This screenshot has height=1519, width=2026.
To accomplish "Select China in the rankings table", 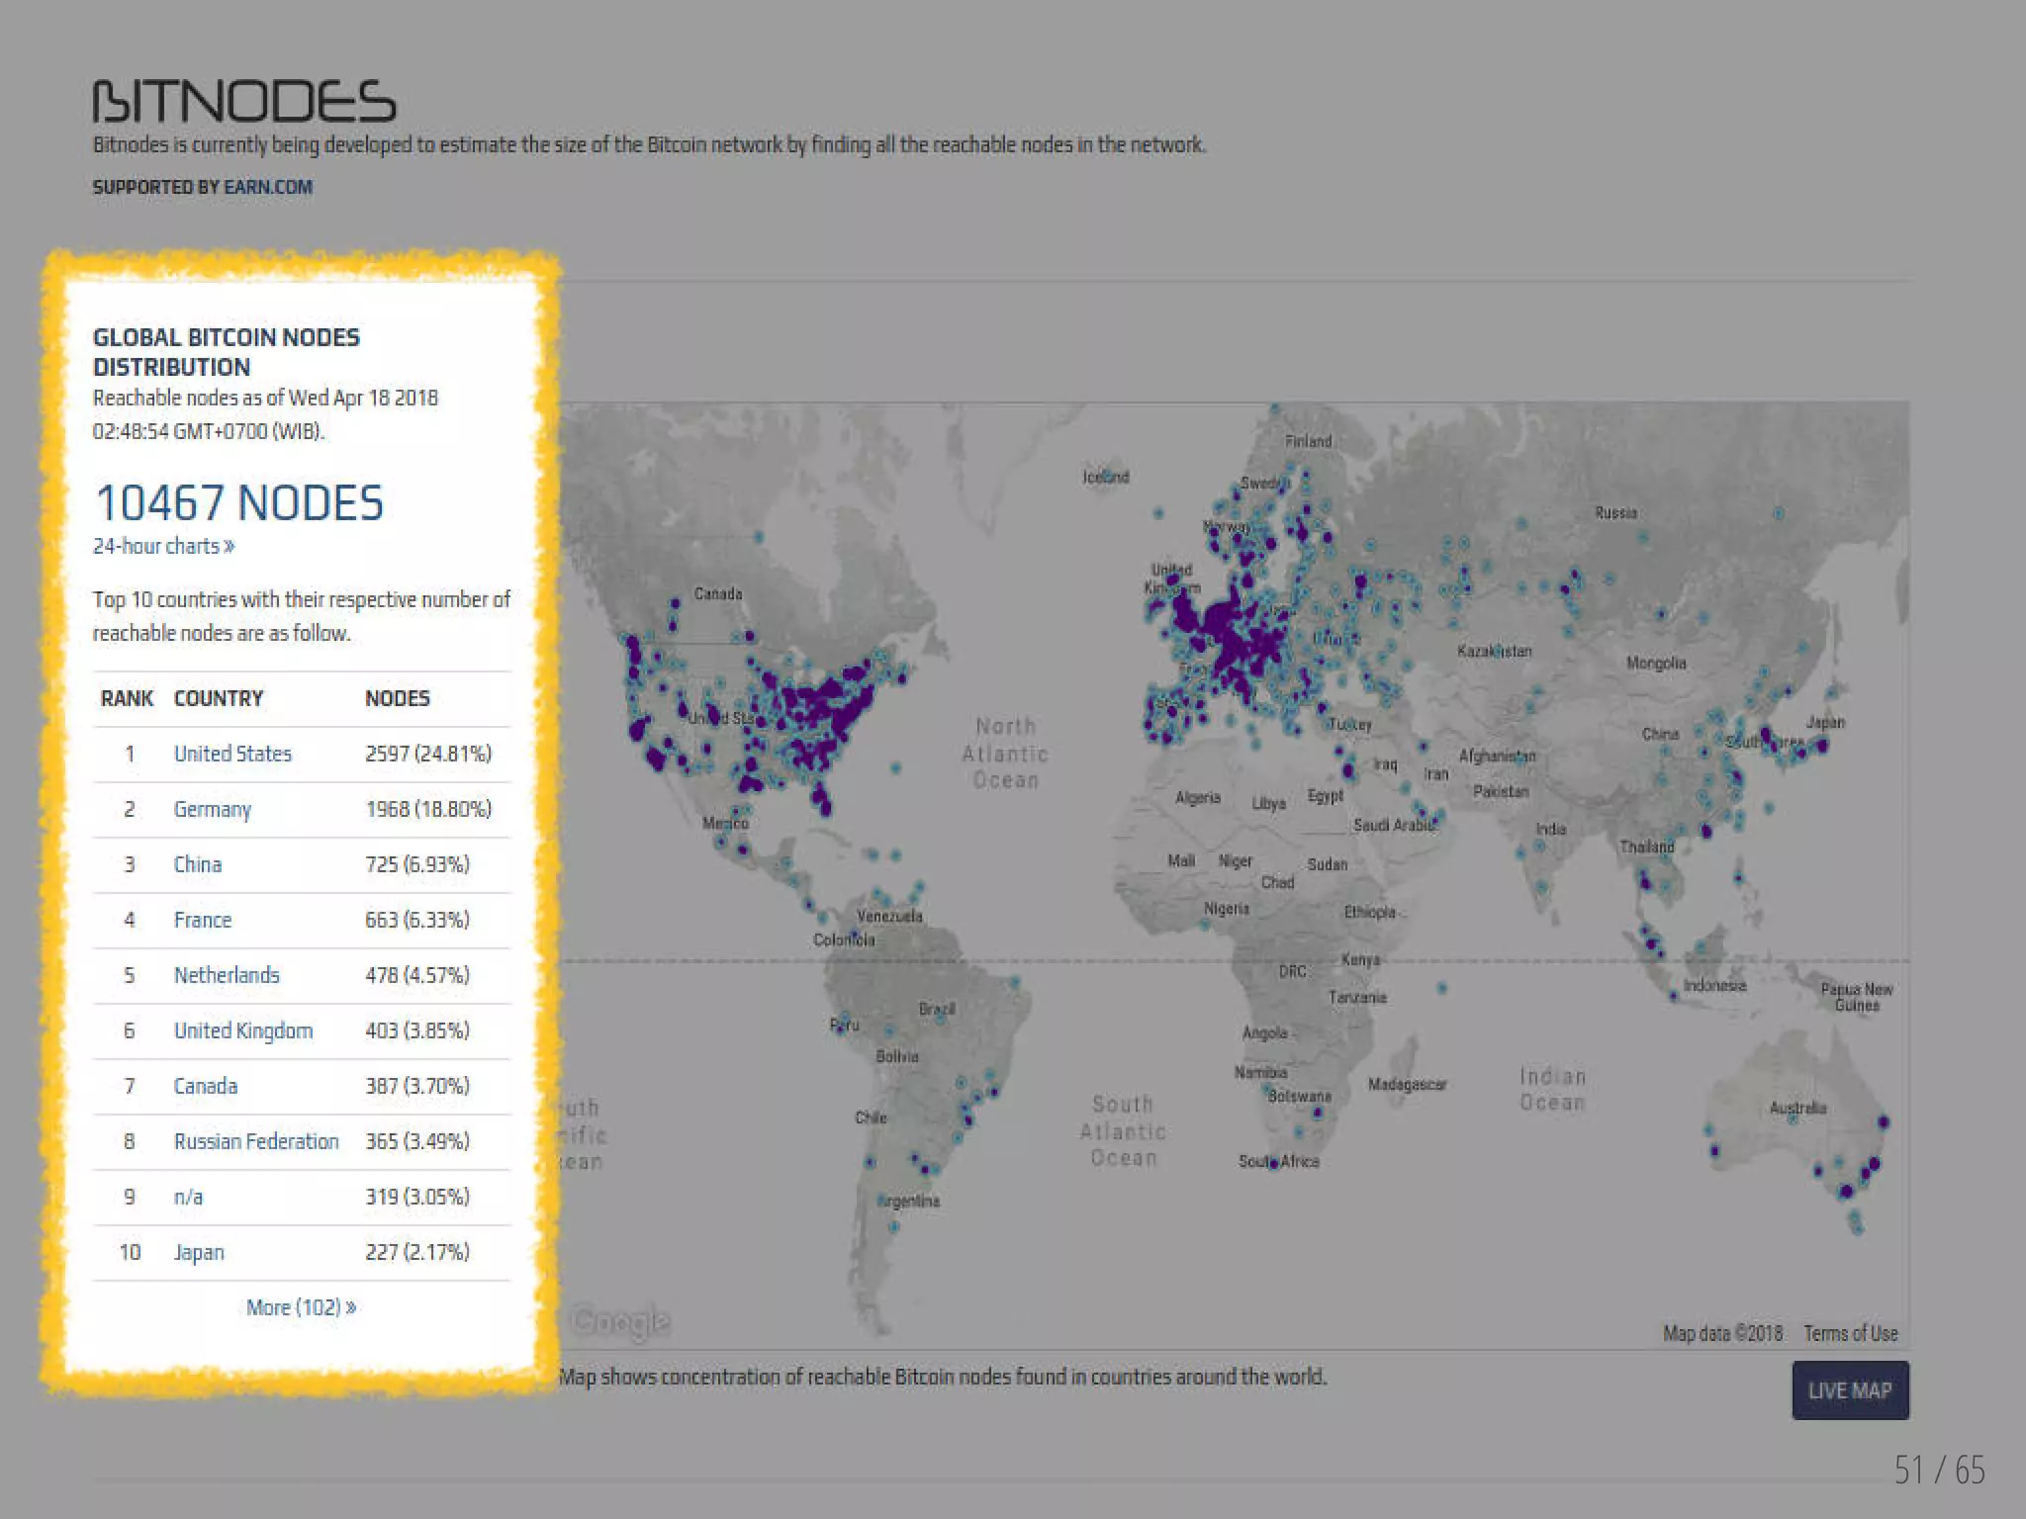I will coord(197,864).
